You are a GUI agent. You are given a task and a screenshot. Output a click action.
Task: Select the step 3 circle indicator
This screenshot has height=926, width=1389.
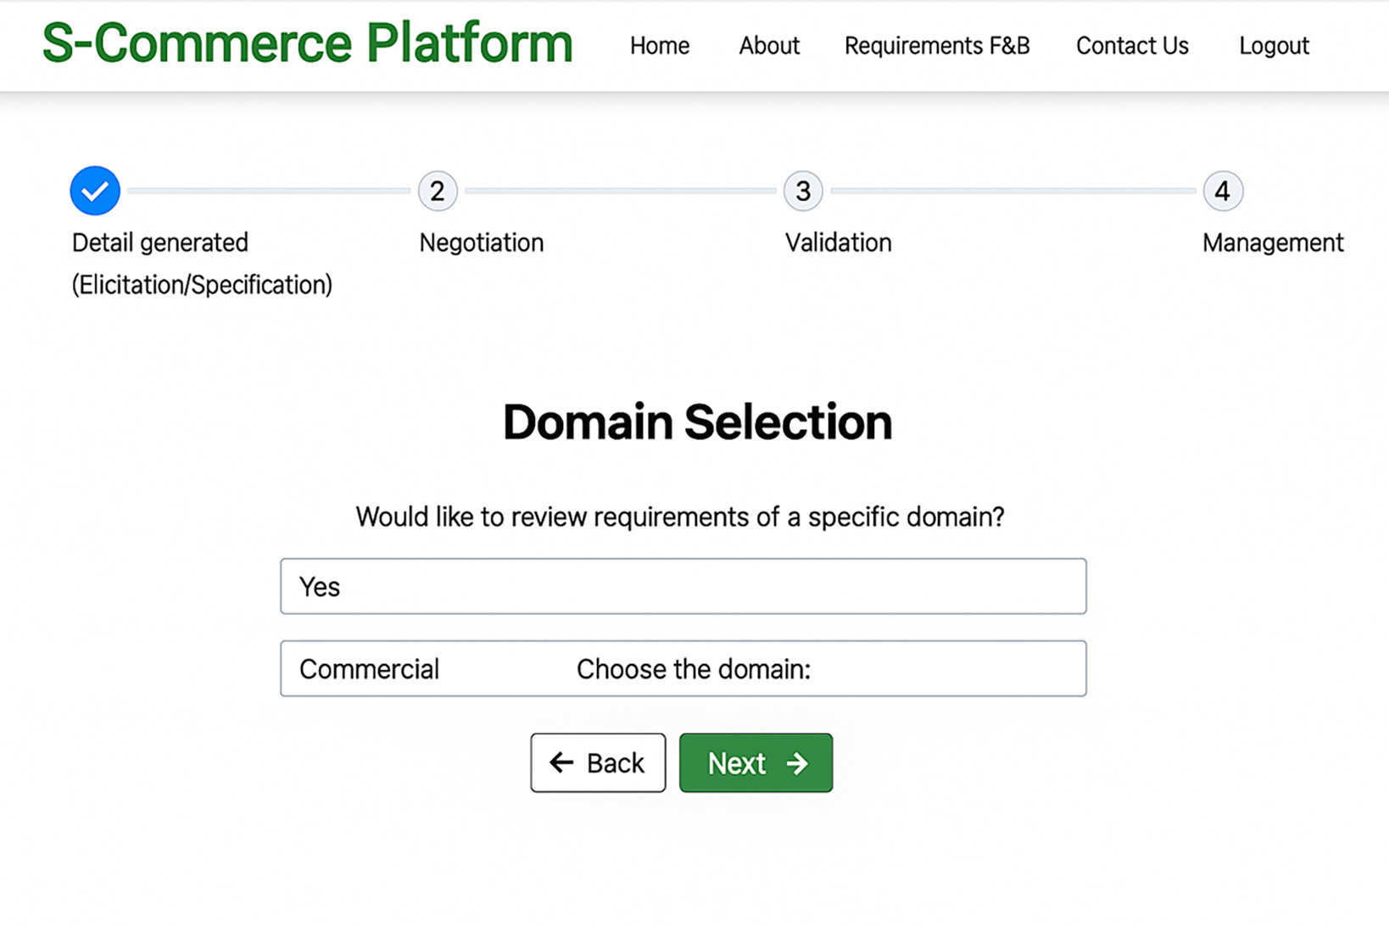pyautogui.click(x=803, y=192)
